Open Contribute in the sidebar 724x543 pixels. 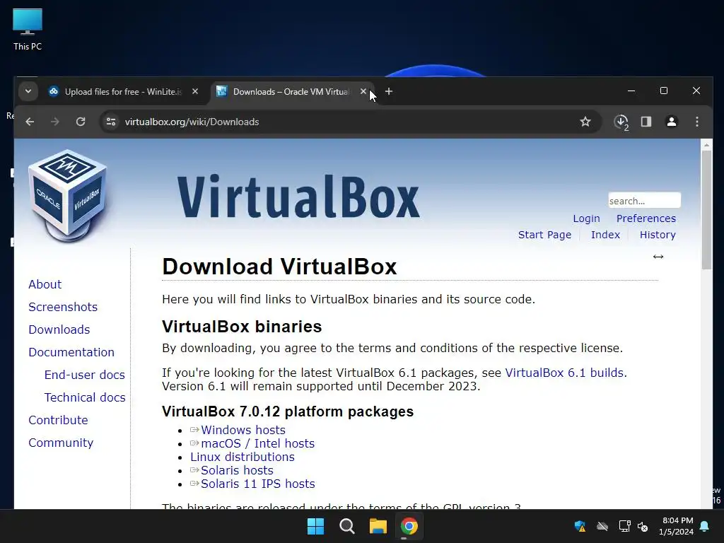pyautogui.click(x=58, y=420)
